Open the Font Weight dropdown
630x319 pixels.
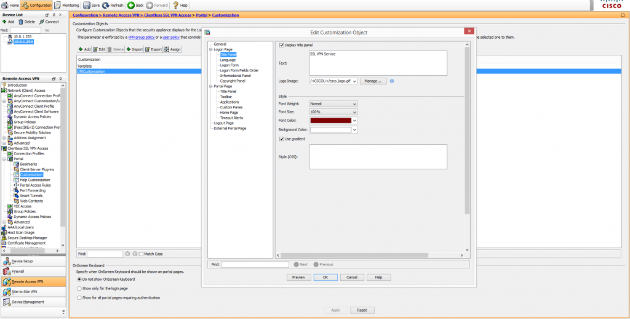(x=354, y=104)
